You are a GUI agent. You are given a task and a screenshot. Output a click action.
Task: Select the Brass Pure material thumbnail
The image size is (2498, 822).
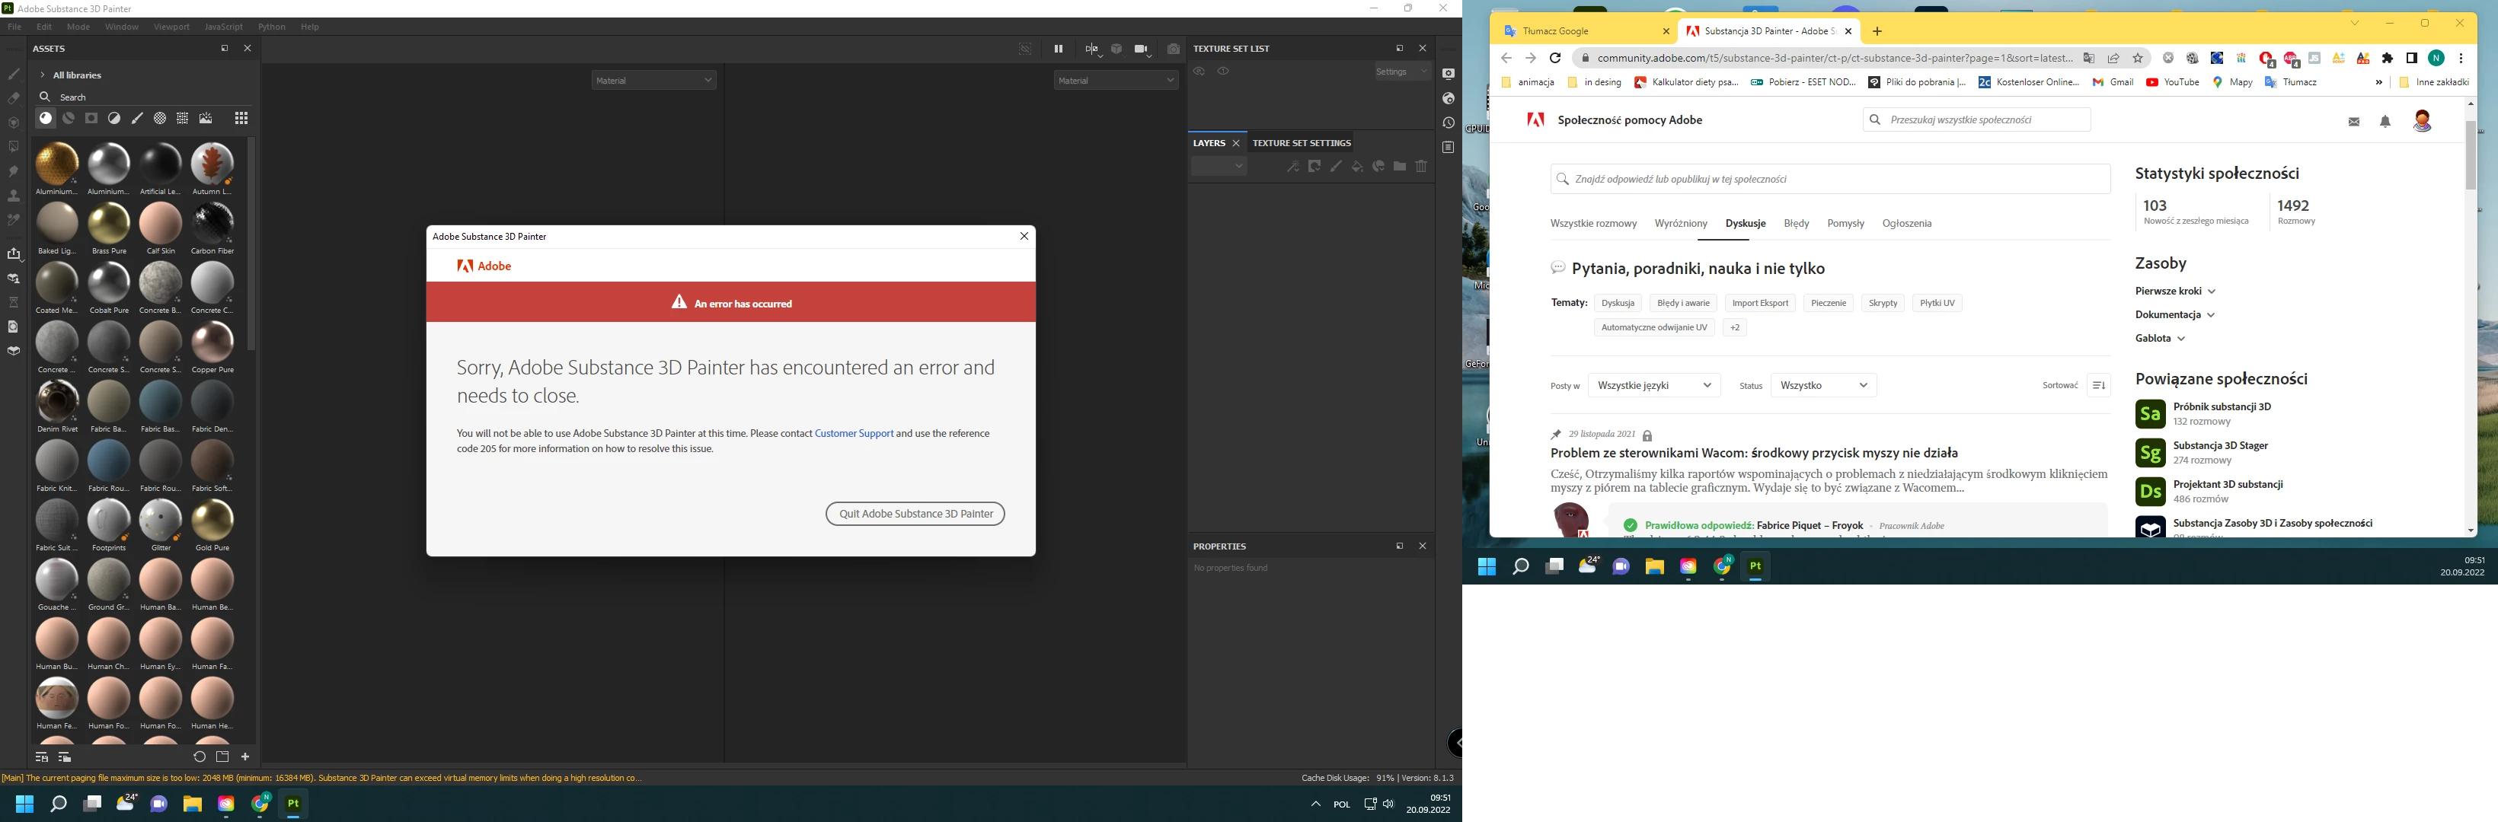(x=109, y=225)
